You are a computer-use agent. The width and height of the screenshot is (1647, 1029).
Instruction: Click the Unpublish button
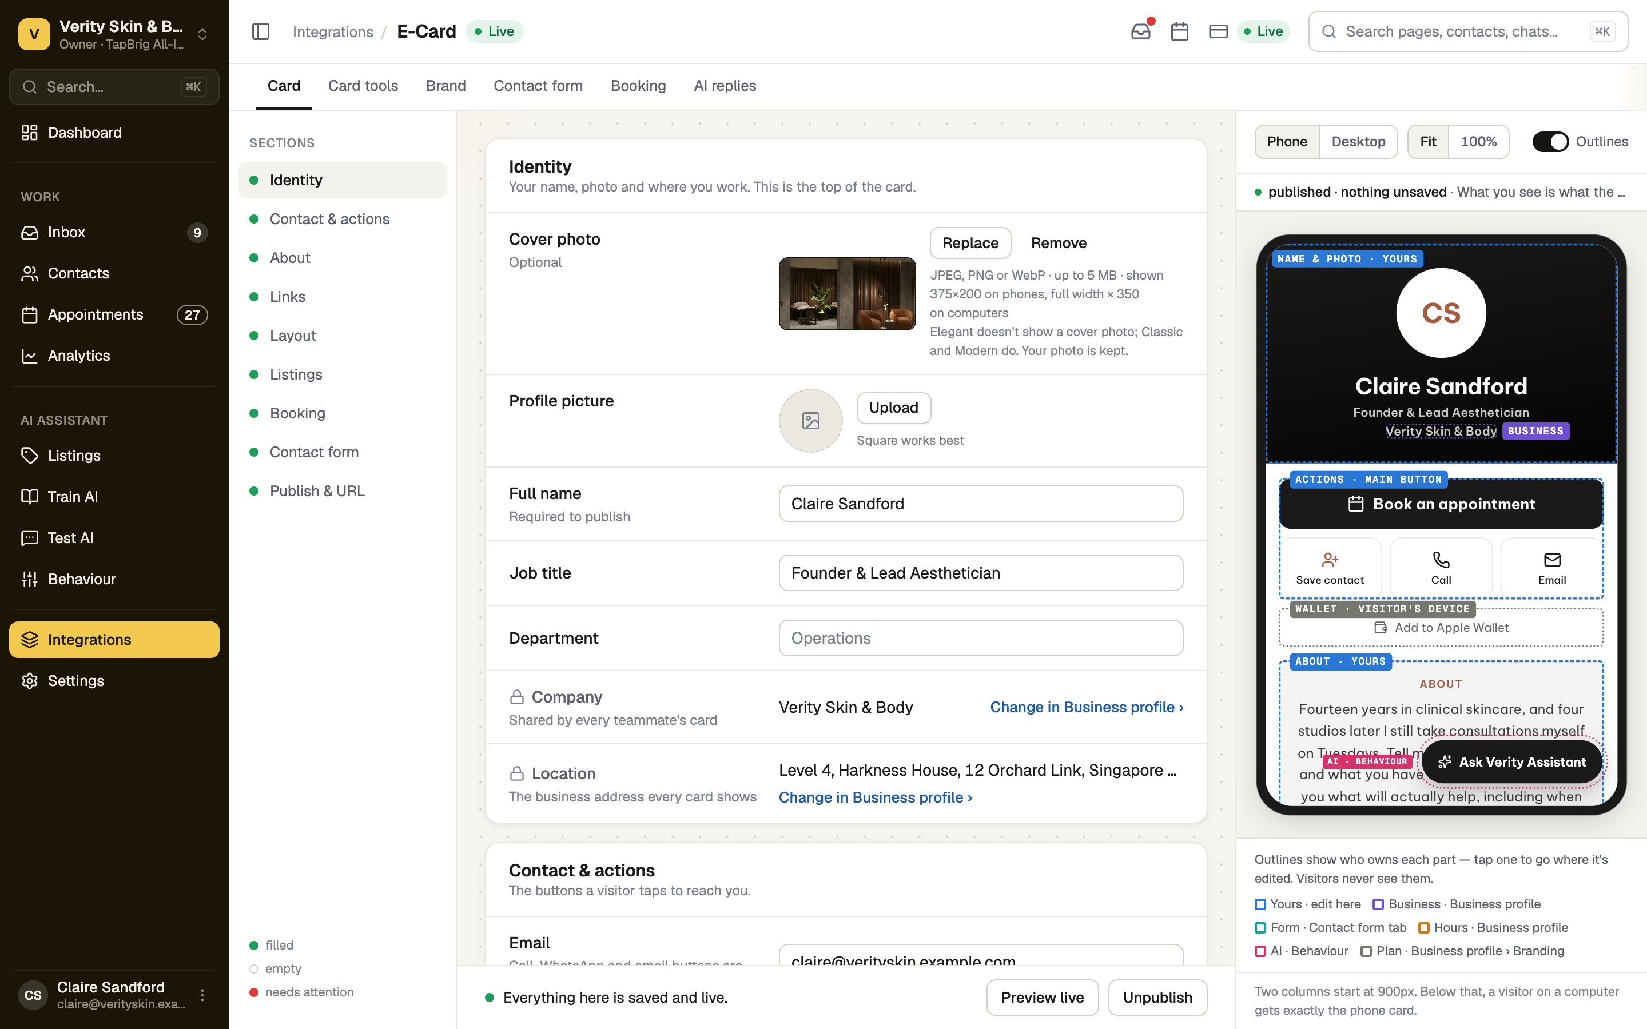1157,997
